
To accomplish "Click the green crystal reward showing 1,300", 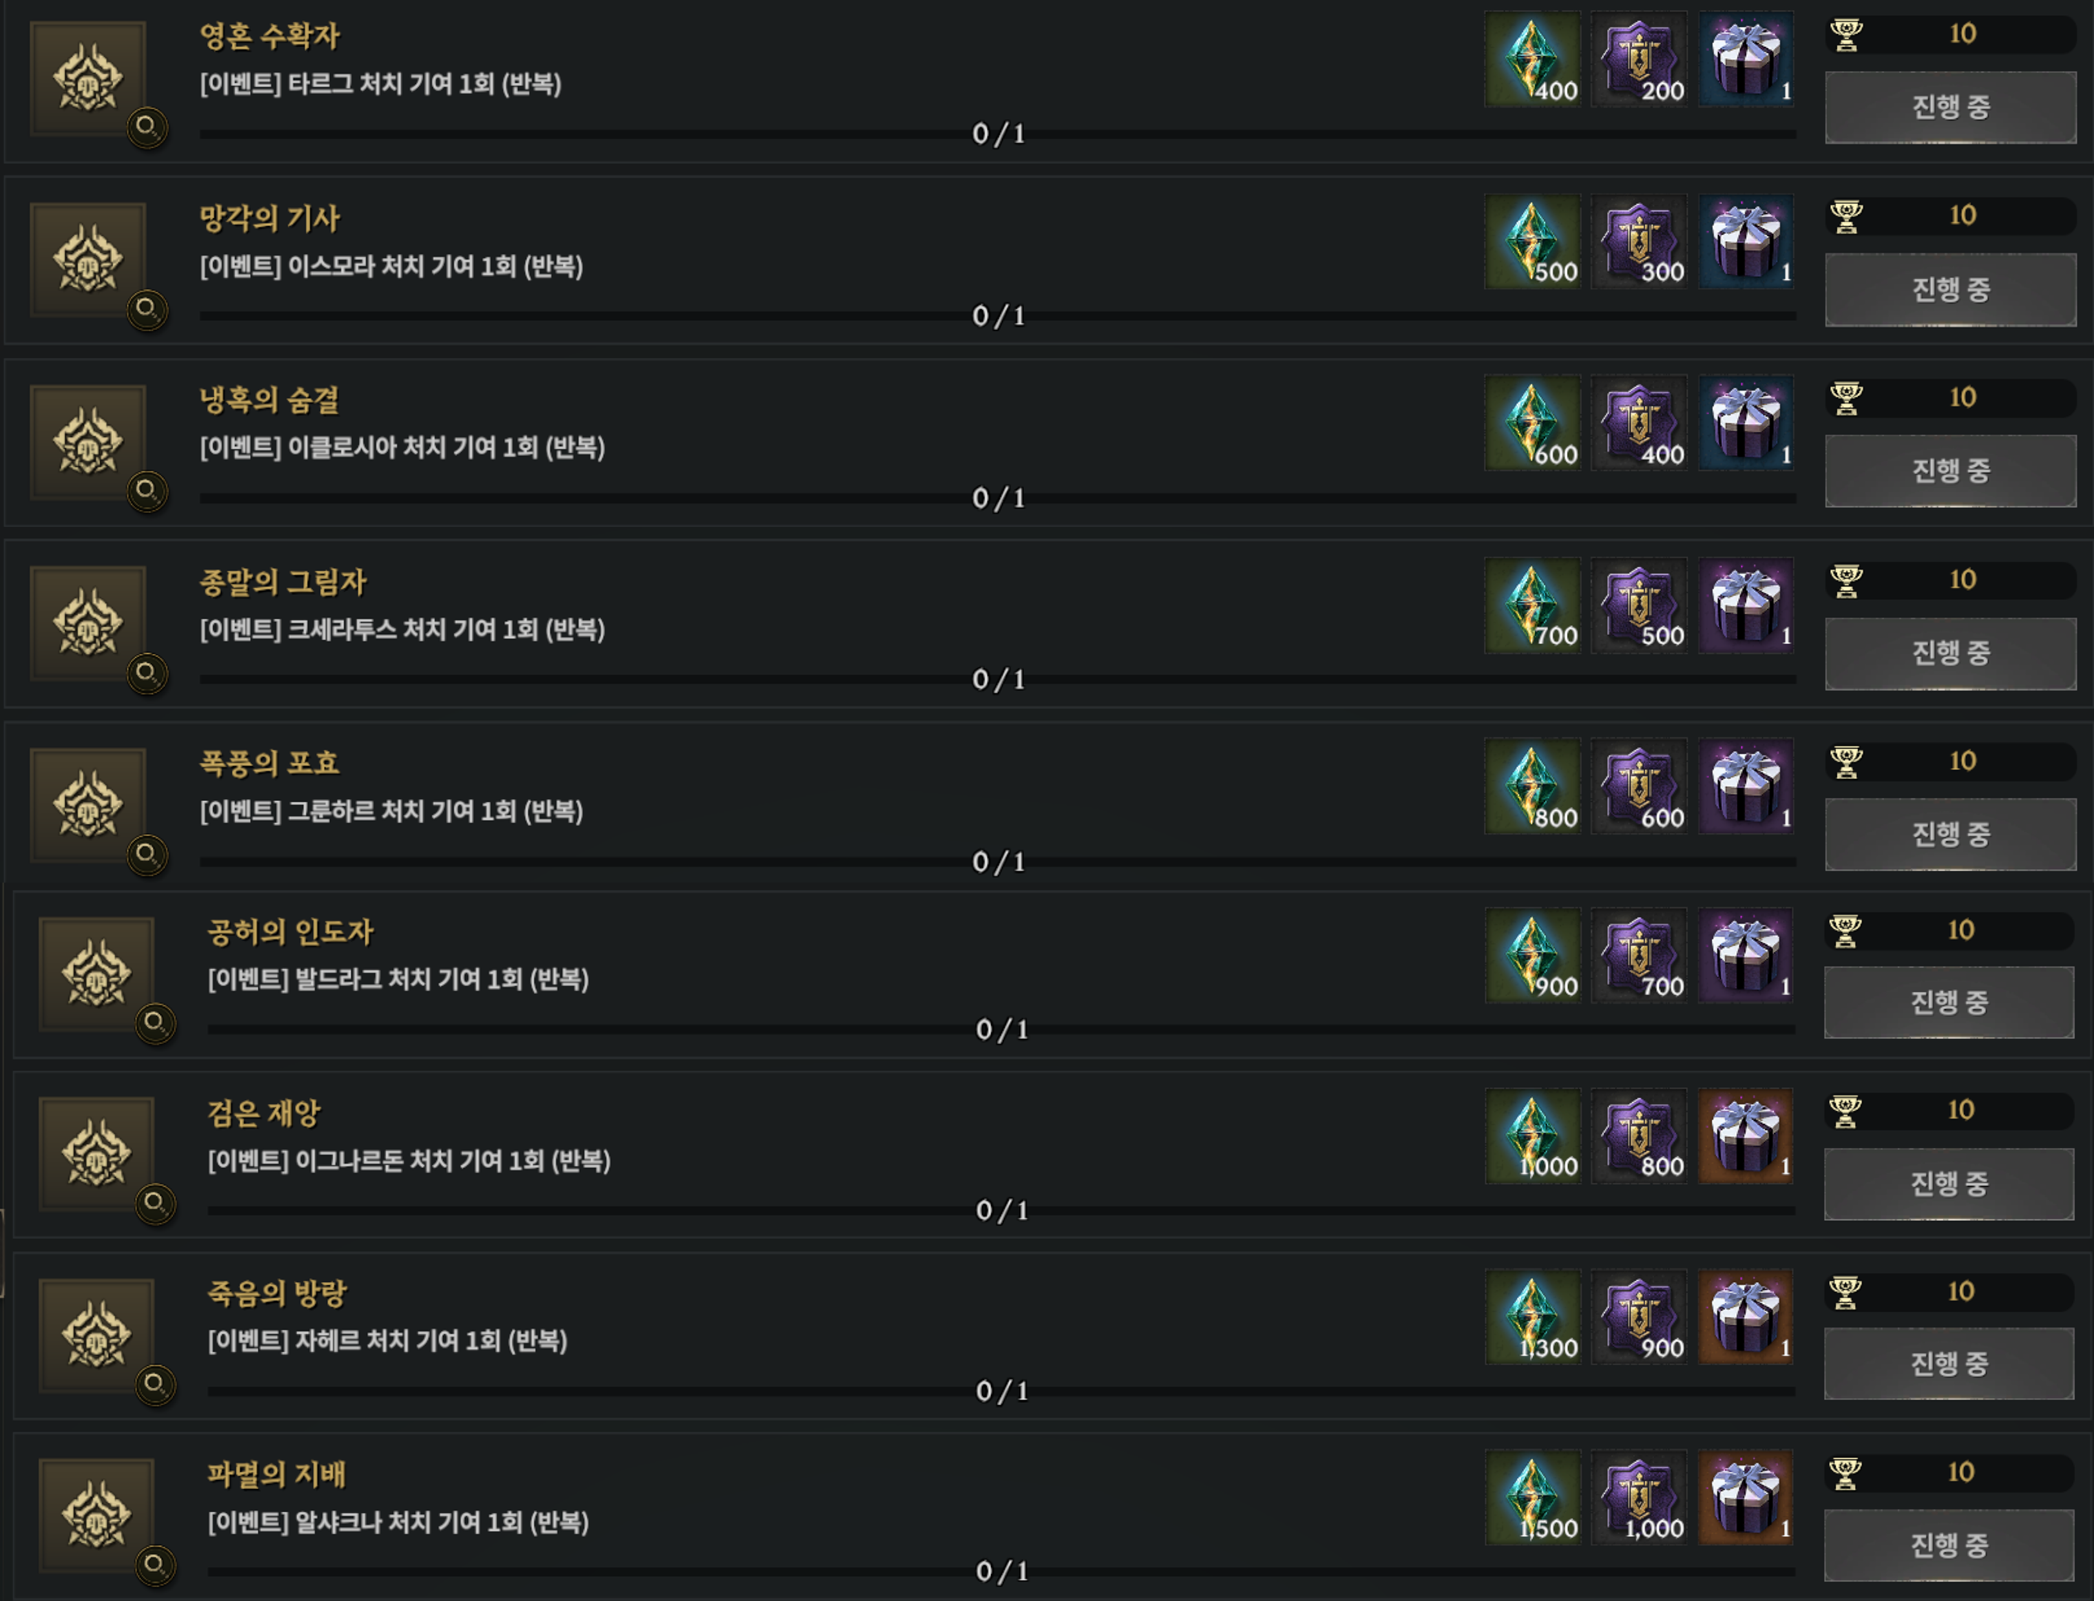I will 1532,1316.
